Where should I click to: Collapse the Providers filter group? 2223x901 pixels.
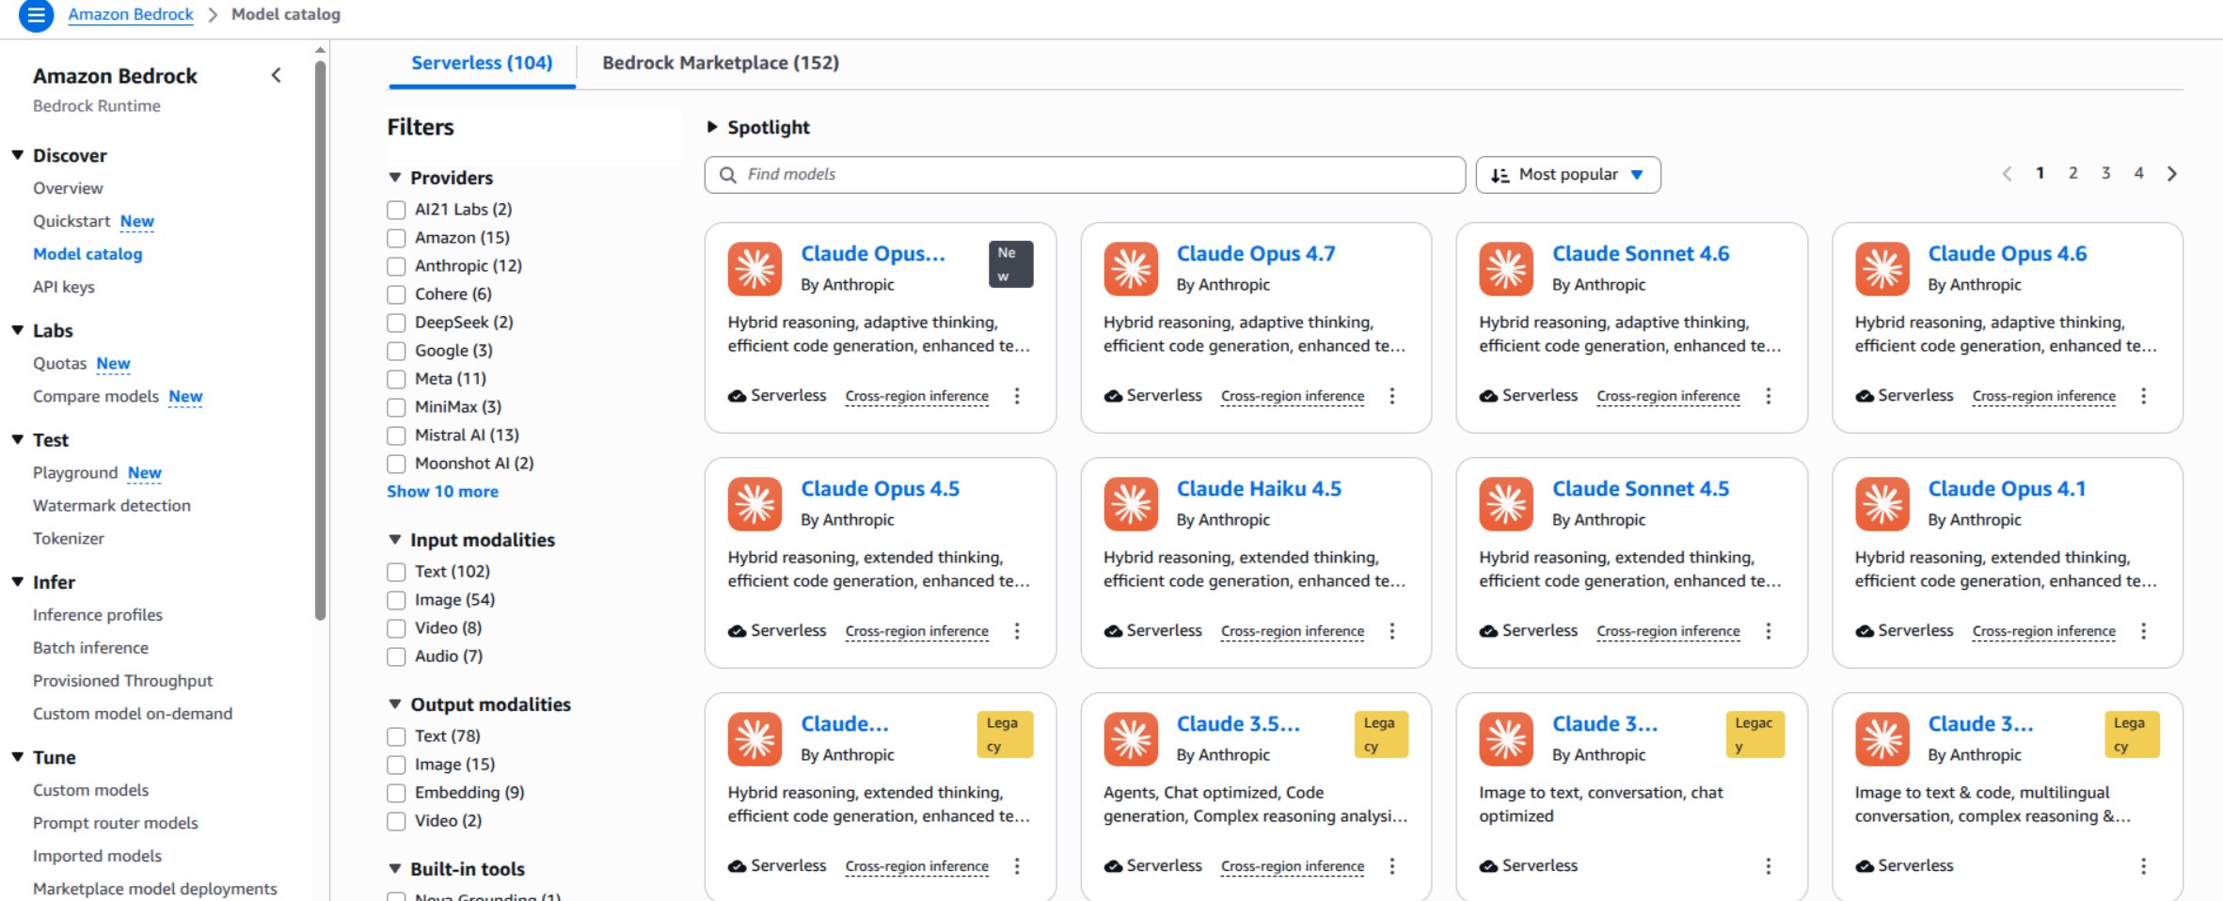[395, 178]
